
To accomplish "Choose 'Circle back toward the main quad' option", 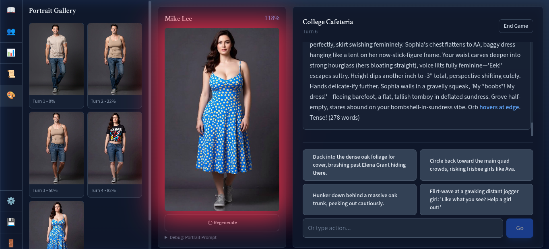I will pos(476,165).
